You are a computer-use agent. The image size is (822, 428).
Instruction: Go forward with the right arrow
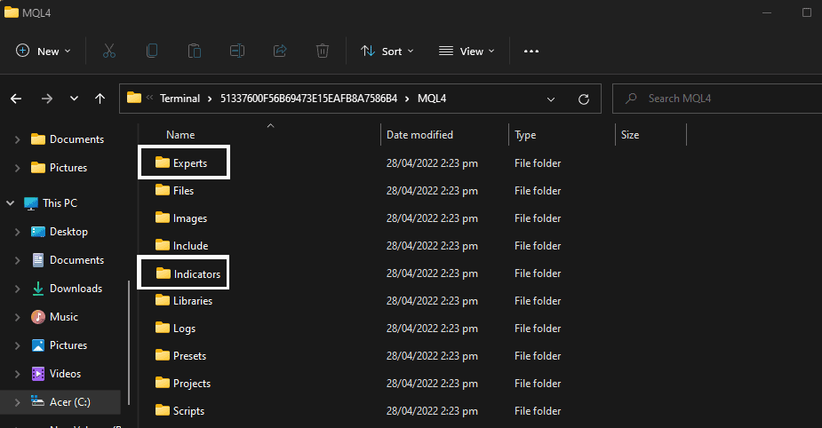(47, 99)
